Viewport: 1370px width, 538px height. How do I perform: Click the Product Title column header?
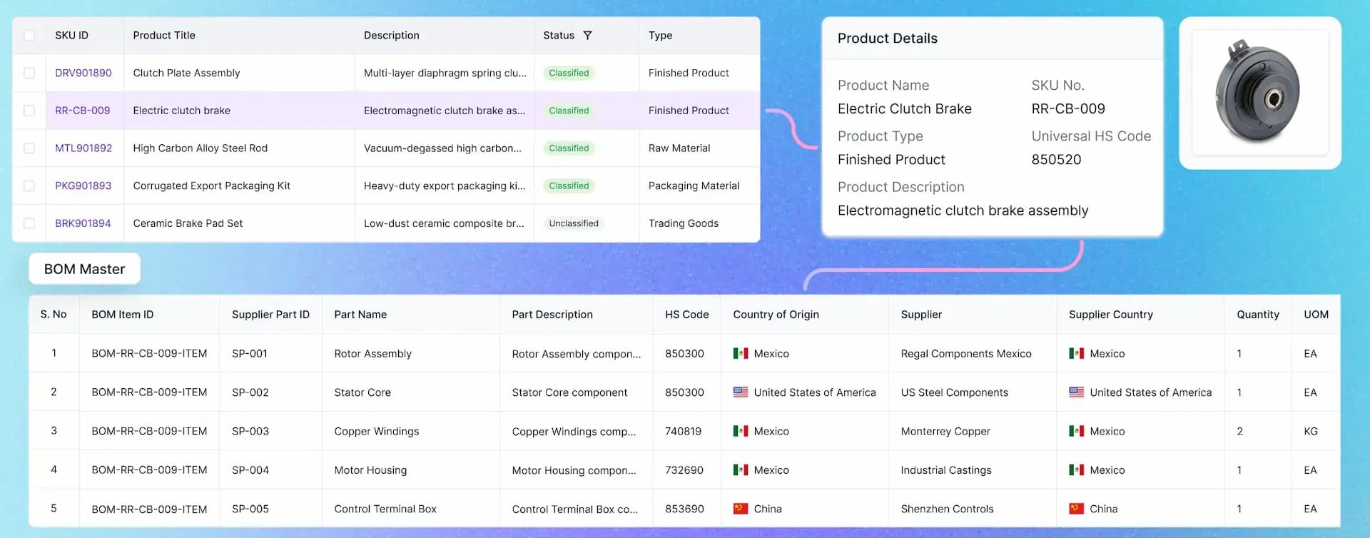click(164, 35)
